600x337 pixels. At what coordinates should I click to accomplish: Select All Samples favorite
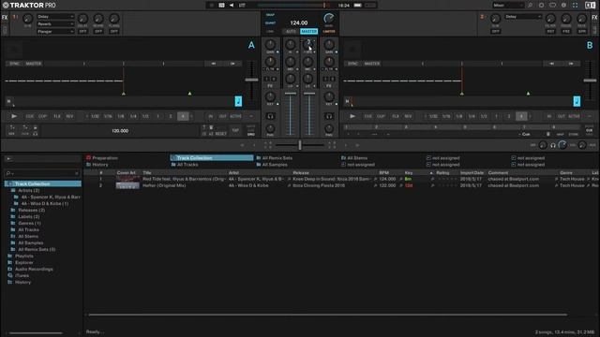pyautogui.click(x=272, y=165)
